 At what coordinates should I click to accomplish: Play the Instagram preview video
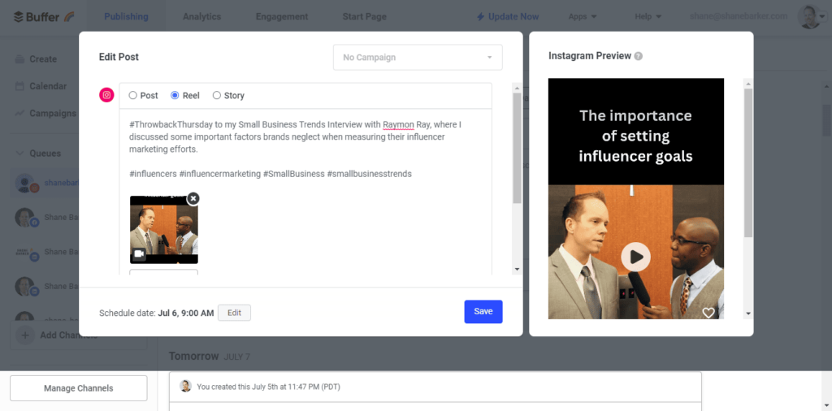635,257
